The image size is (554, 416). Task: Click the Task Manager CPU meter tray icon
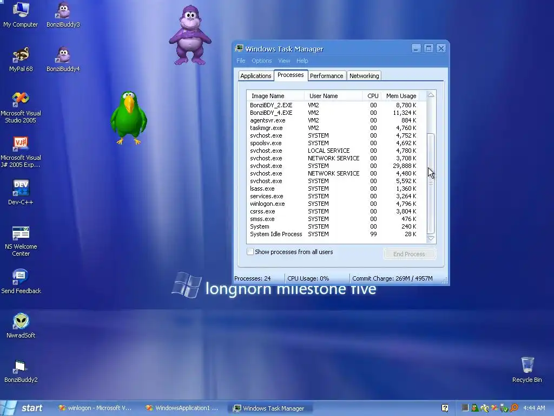click(465, 408)
